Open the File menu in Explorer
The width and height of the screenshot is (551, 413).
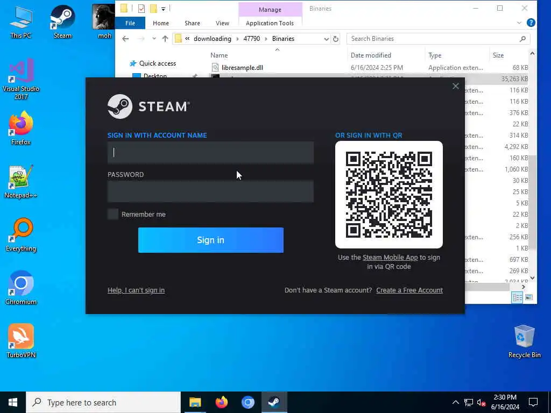(x=130, y=23)
